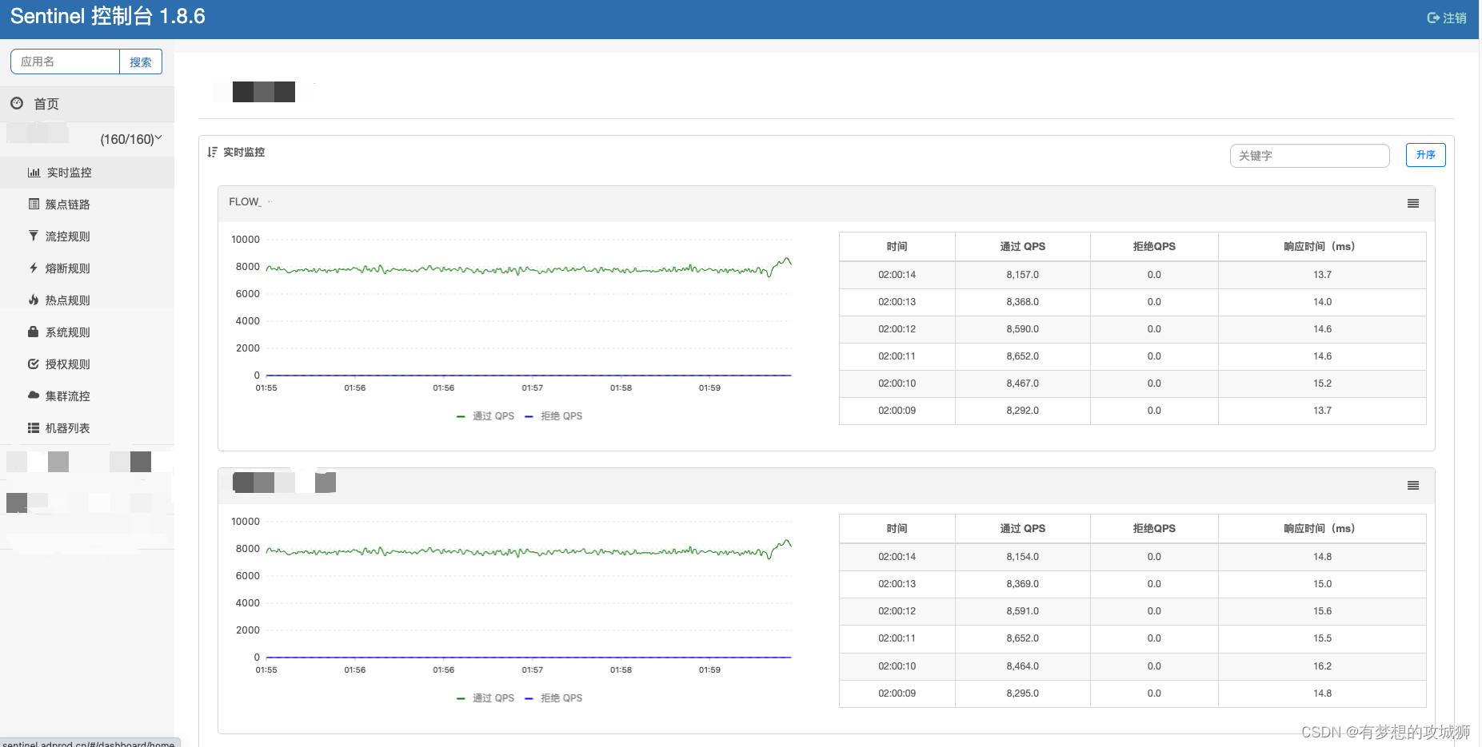The image size is (1482, 747).
Task: Click the 系统规则 lock icon
Action: (x=34, y=332)
